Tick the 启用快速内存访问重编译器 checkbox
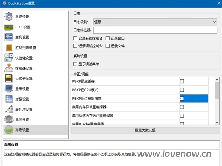This screenshot has width=222, height=166. pyautogui.click(x=182, y=116)
